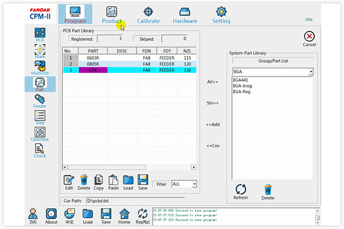
Task: Click log panel scroll up arrow
Action: pos(317,211)
